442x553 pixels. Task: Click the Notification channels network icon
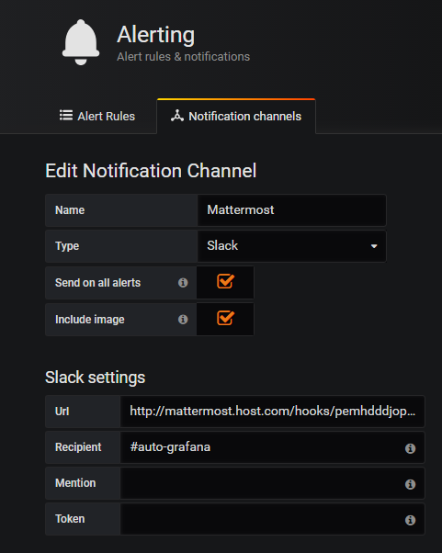coord(177,116)
